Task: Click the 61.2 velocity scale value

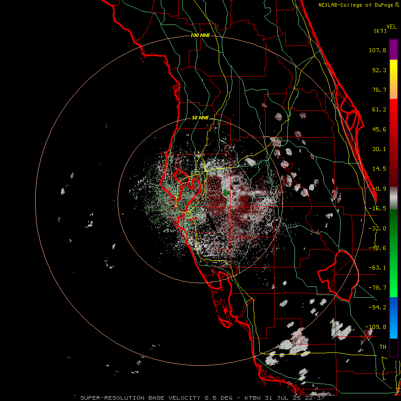Action: pos(379,110)
